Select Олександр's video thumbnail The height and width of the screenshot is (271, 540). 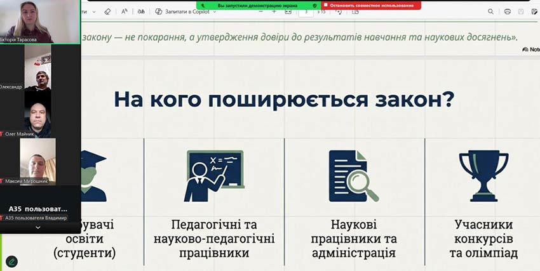[37, 67]
